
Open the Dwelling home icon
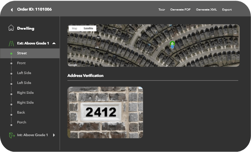[11, 28]
